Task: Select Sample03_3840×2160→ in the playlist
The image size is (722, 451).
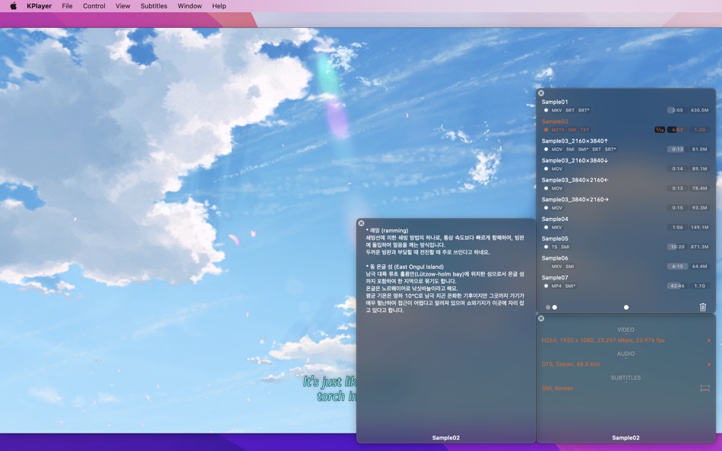Action: (575, 200)
